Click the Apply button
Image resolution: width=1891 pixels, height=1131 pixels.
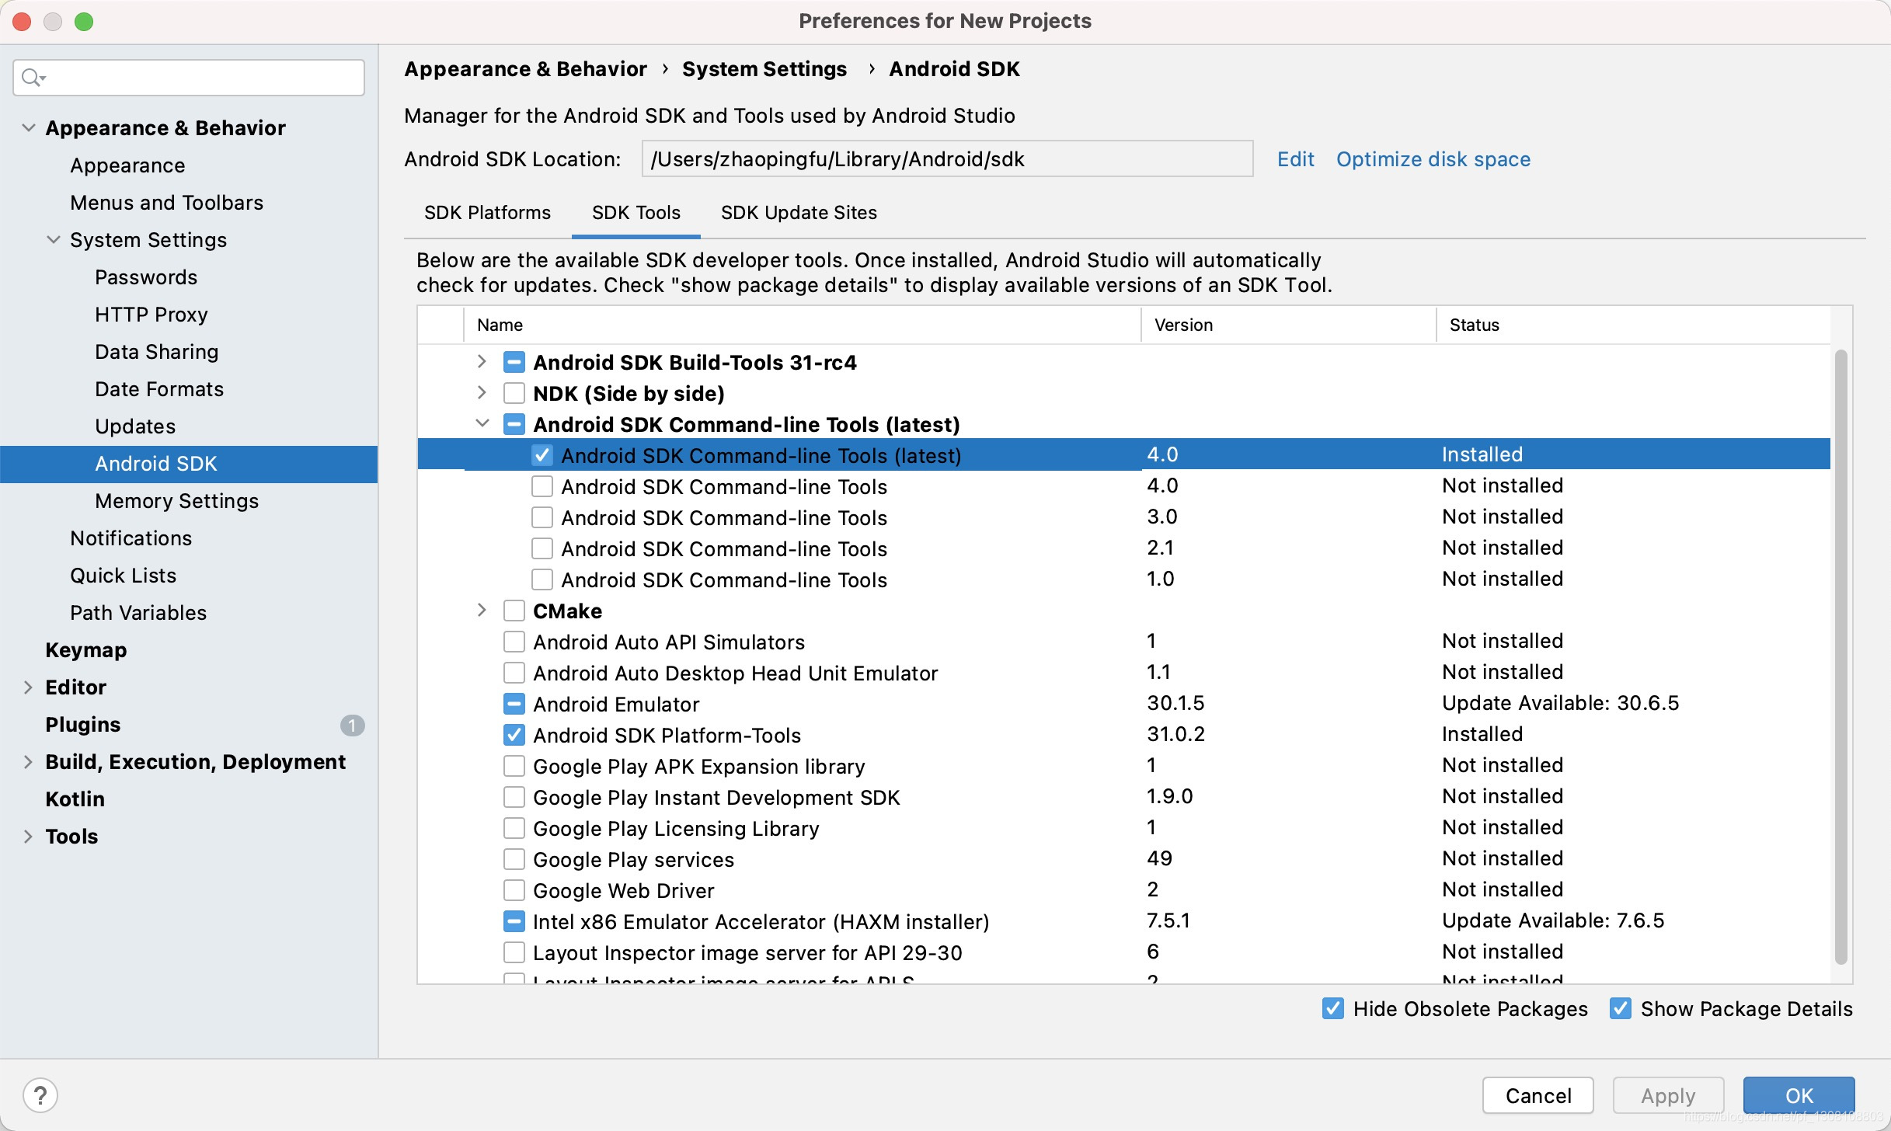point(1668,1095)
